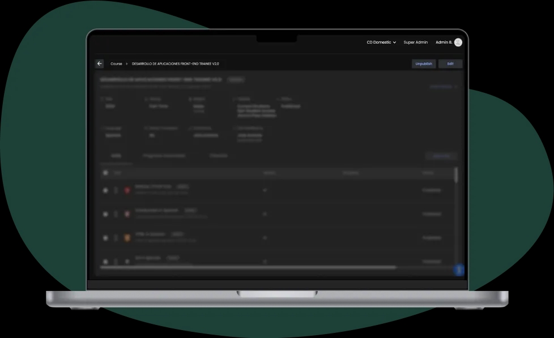
Task: Open the Admin B. profile avatar
Action: 457,42
